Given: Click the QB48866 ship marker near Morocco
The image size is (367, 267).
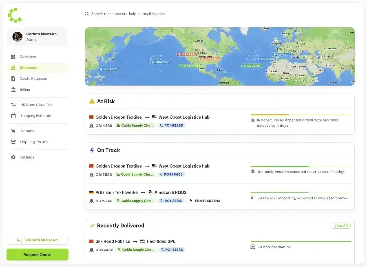Looking at the screenshot, I should 266,59.
